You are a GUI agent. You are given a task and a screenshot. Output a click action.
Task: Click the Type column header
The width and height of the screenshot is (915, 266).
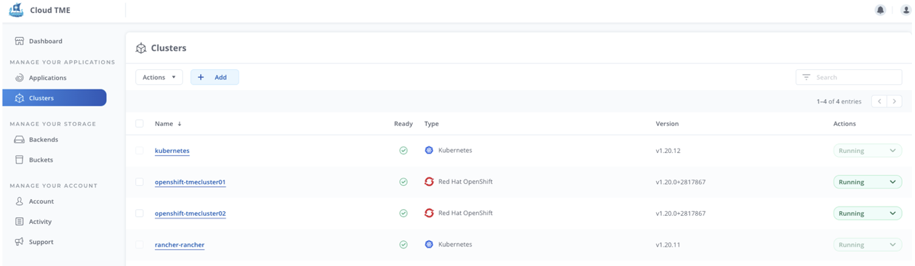(x=431, y=124)
